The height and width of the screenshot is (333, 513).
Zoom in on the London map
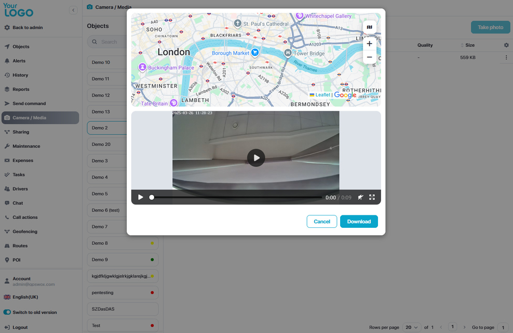tap(369, 44)
